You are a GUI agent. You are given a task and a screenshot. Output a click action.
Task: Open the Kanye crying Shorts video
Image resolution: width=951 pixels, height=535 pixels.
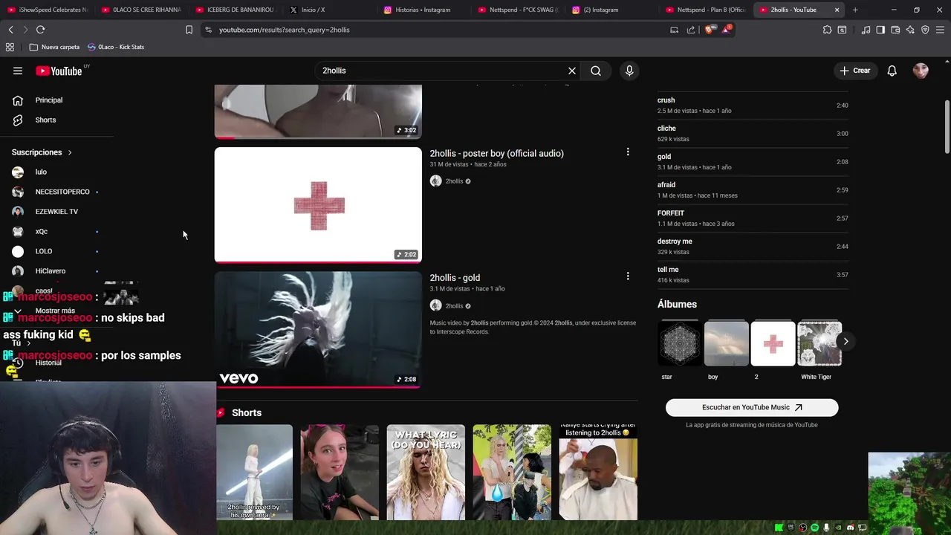pos(598,472)
